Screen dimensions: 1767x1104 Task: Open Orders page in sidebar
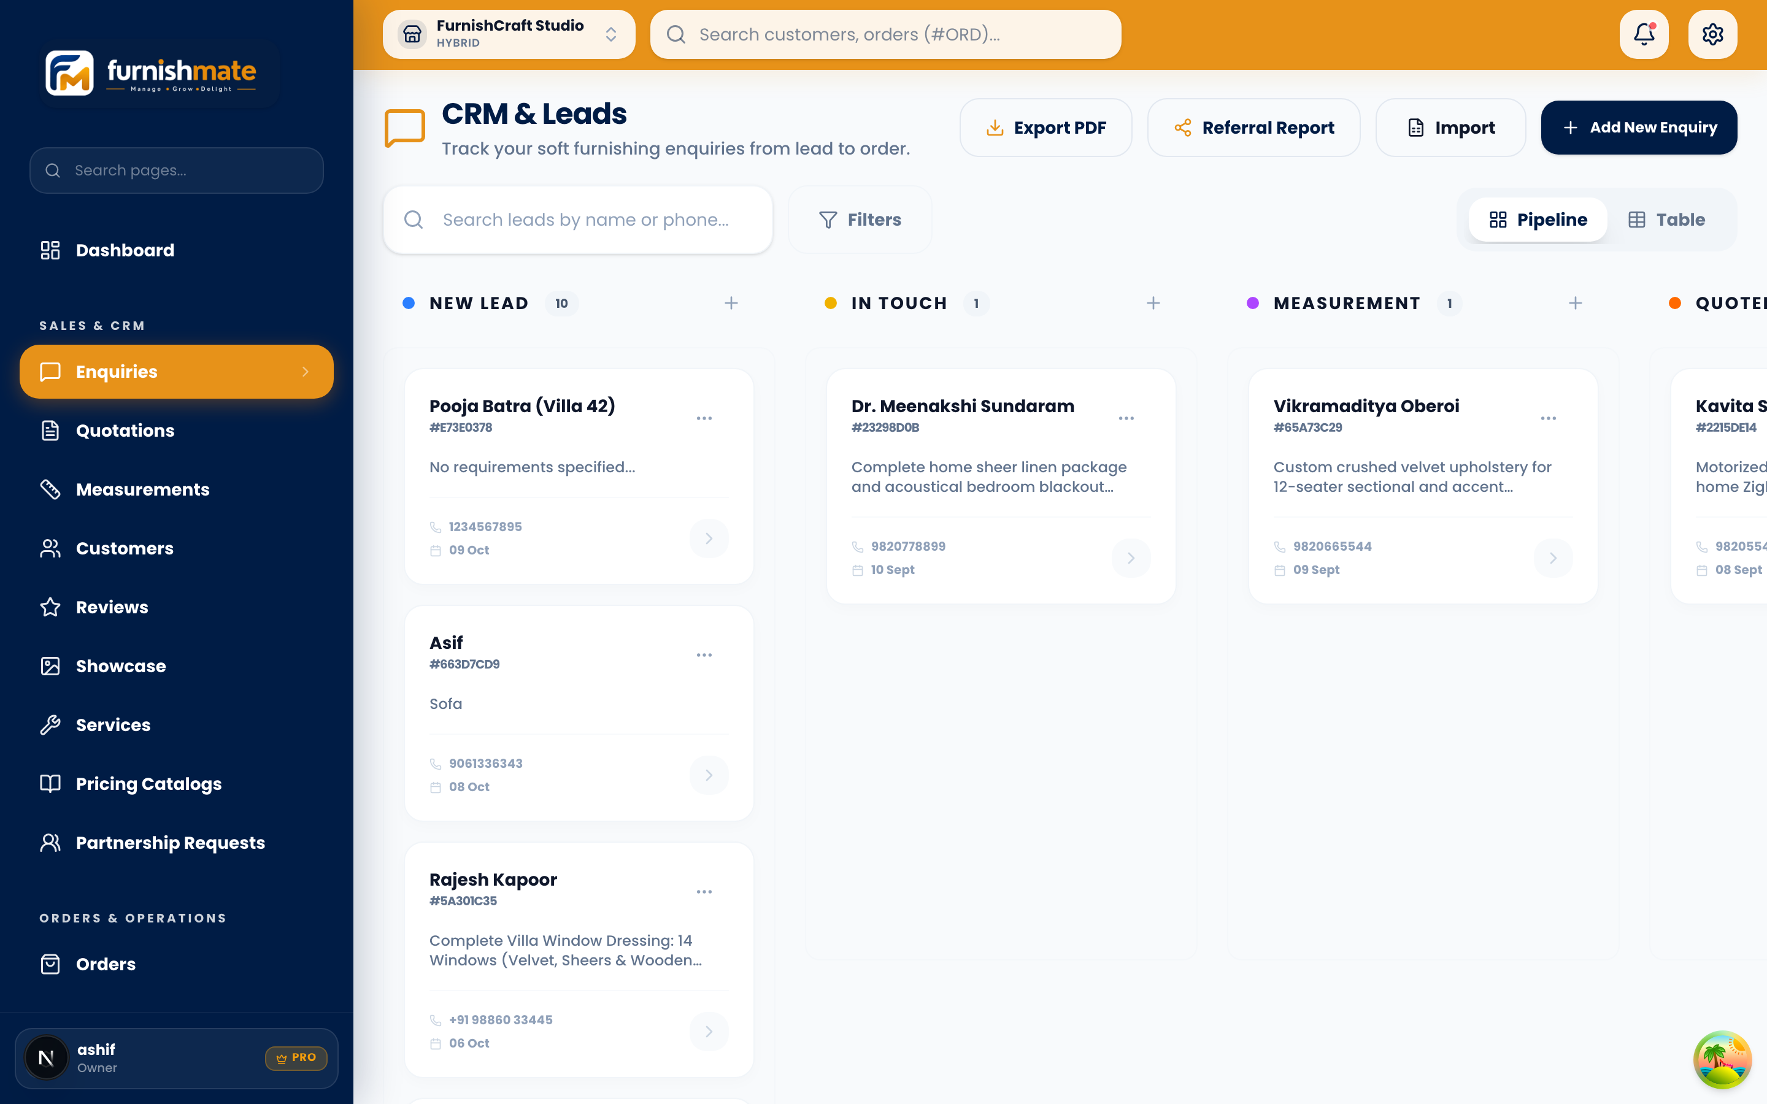pyautogui.click(x=177, y=964)
